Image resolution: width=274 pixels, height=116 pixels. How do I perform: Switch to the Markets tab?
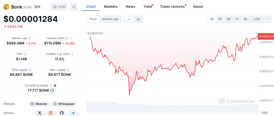[111, 7]
